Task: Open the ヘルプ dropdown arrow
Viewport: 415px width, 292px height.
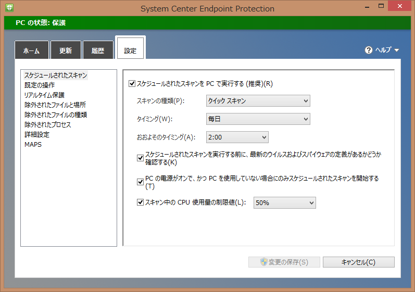Action: click(x=396, y=50)
